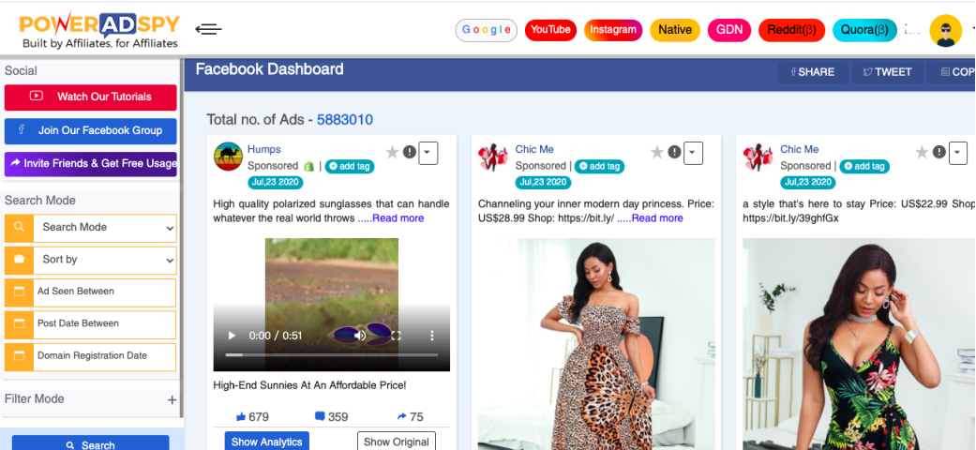Viewport: 976px width, 450px height.
Task: Click Show Original on Humps ad
Action: click(397, 442)
